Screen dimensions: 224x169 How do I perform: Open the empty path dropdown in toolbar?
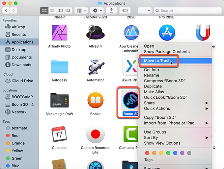click(145, 11)
